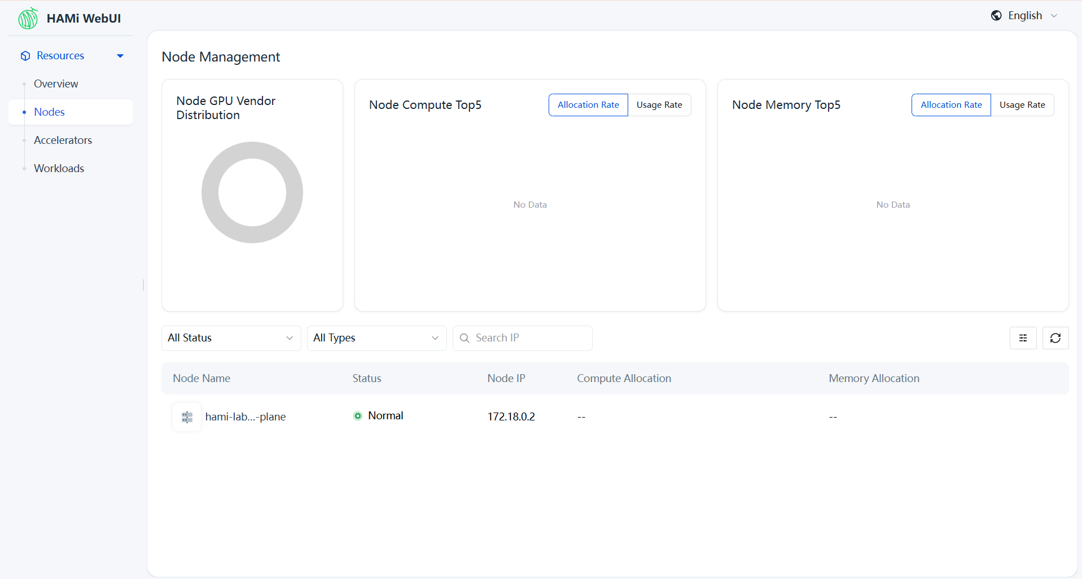Click the globe language icon
The width and height of the screenshot is (1082, 579).
[x=996, y=16]
